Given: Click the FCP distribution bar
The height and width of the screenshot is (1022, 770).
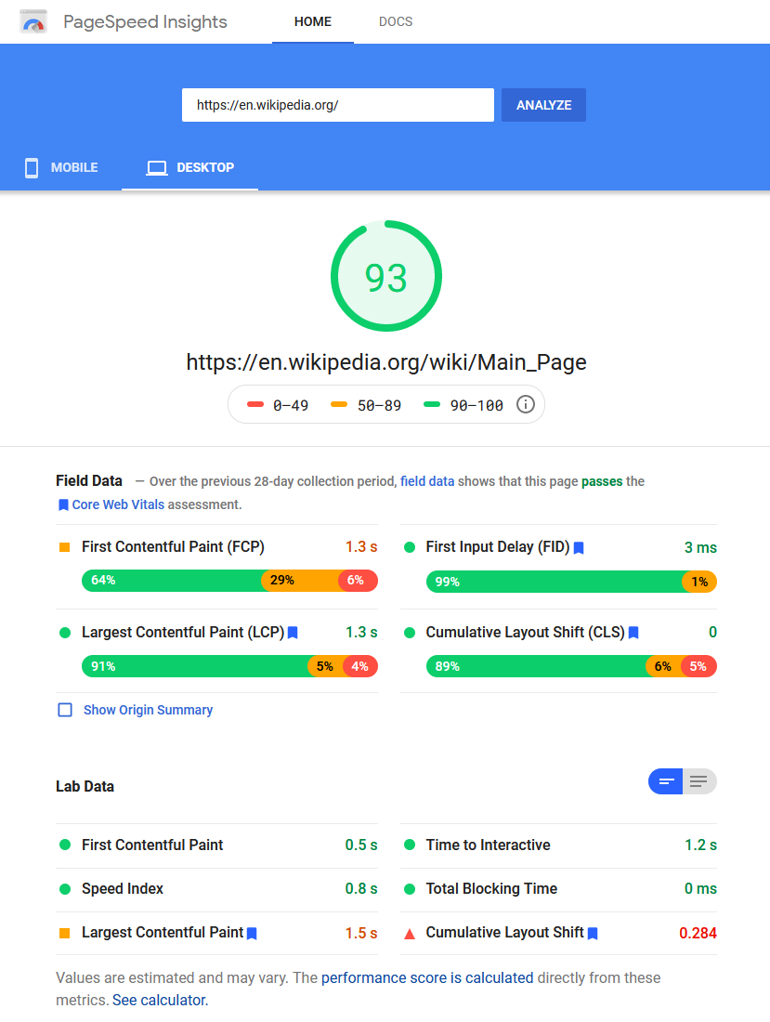Looking at the screenshot, I should coord(229,580).
